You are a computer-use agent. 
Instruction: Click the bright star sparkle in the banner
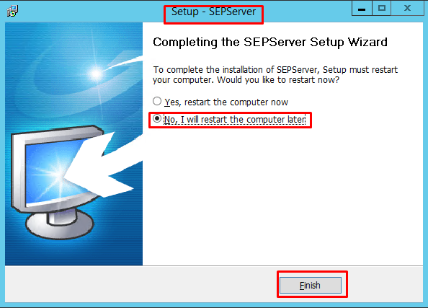click(96, 74)
